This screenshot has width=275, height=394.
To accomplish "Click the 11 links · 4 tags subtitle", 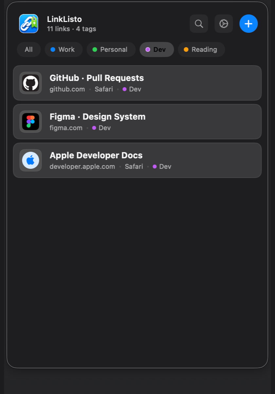I will coord(71,29).
